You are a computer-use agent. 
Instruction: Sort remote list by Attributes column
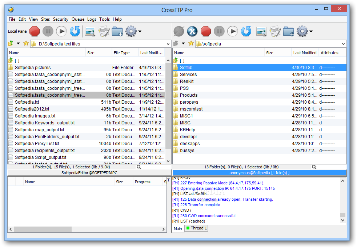332,53
